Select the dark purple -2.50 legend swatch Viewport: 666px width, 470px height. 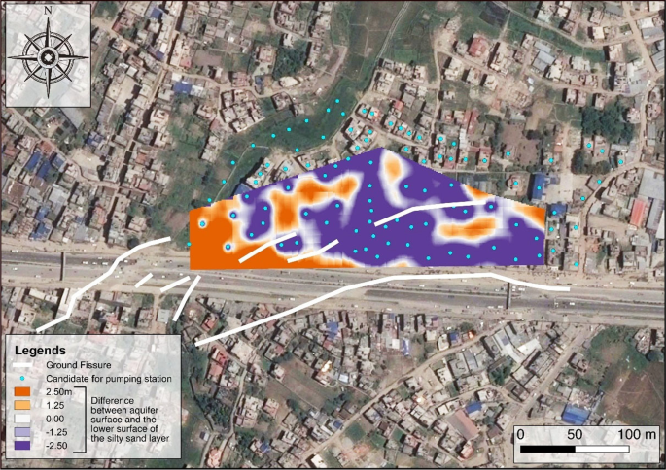[x=22, y=446]
